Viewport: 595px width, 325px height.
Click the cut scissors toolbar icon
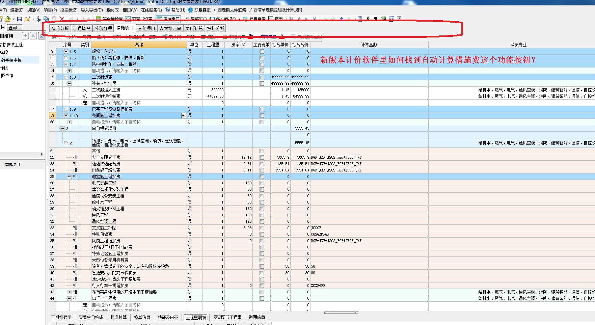[x=39, y=19]
